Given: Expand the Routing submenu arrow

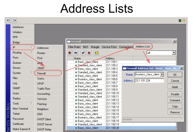Looking at the screenshot, I should pos(32,52).
